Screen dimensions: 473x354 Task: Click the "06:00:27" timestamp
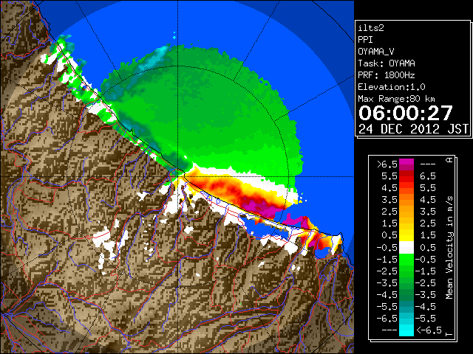[406, 113]
